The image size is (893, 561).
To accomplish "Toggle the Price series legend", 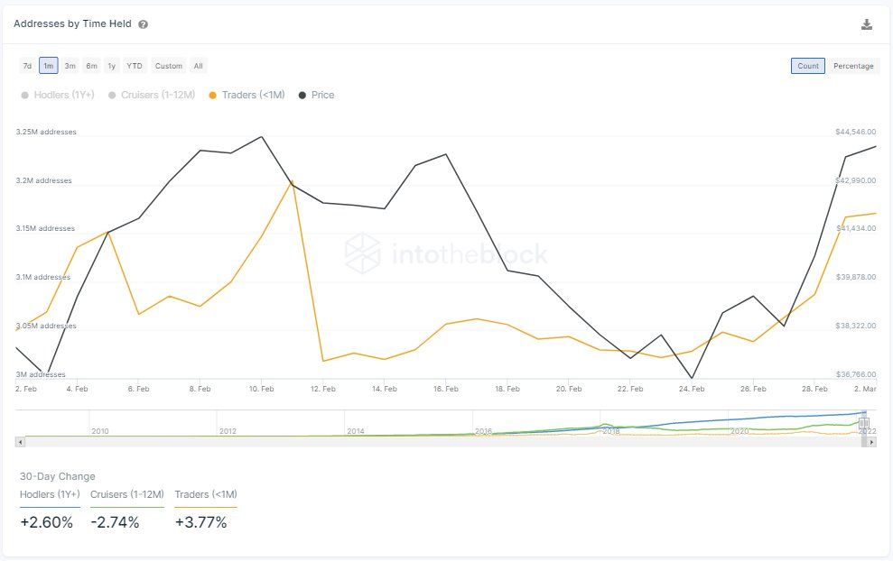I will 315,95.
